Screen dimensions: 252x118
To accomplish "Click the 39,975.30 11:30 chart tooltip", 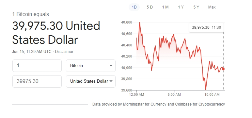I will coord(207,27).
